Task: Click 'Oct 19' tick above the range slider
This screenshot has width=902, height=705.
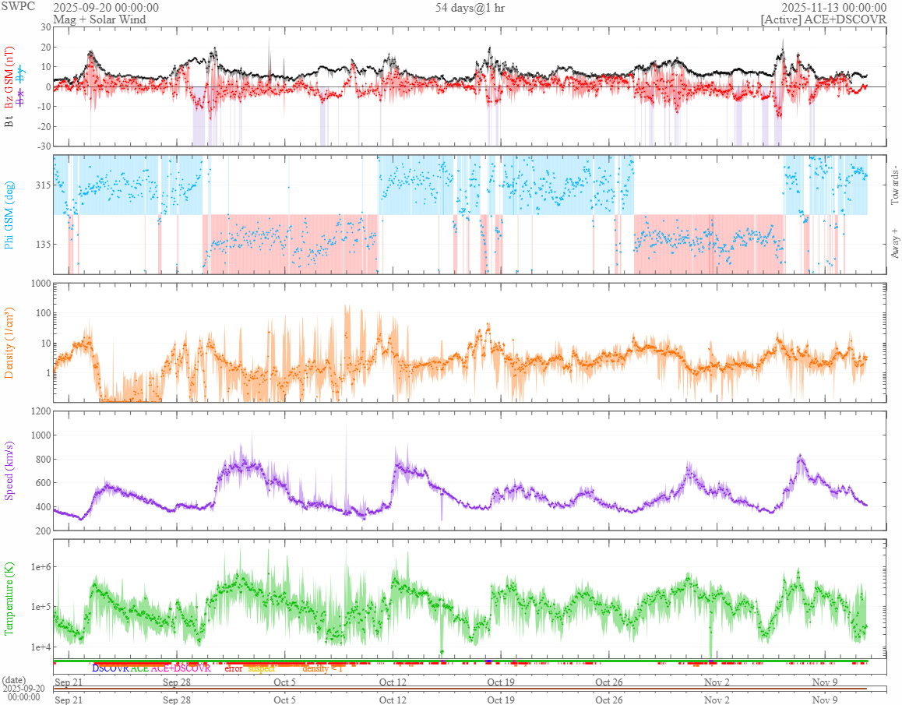Action: pos(501,682)
